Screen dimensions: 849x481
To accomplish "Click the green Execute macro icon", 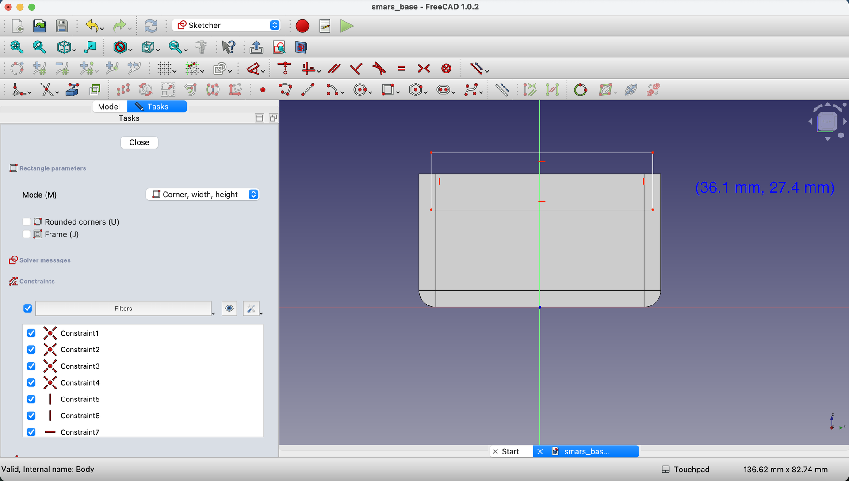I will pyautogui.click(x=347, y=26).
